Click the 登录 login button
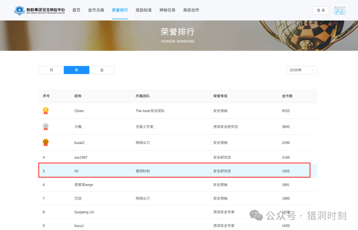 [x=321, y=11]
